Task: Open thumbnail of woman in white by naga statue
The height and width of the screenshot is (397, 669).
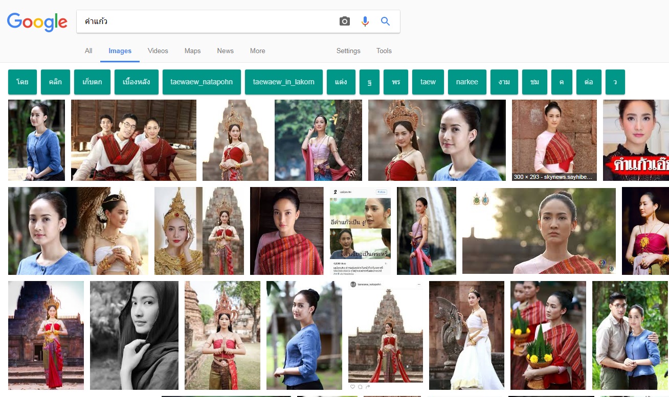Action: [466, 335]
